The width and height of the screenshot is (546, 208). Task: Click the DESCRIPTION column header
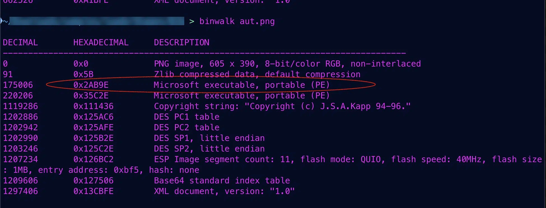point(181,42)
